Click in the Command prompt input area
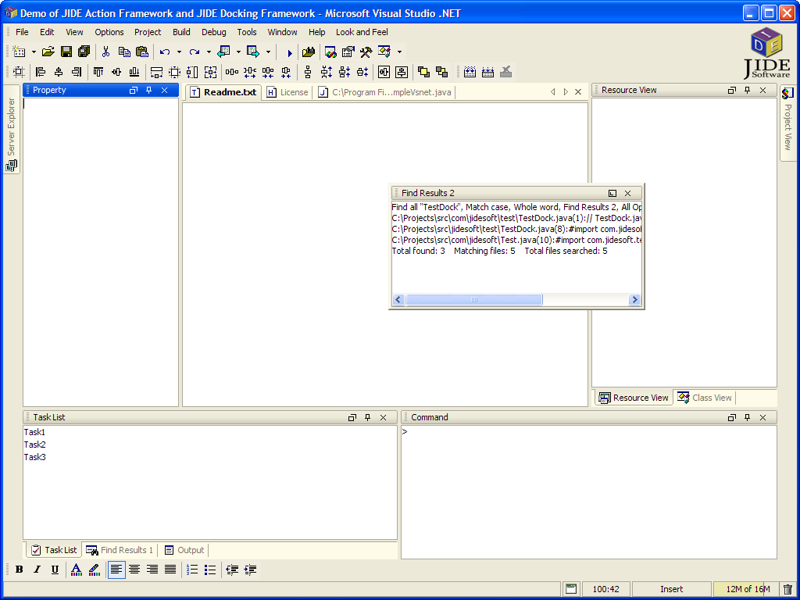Screen dimensions: 800x600 (x=589, y=492)
